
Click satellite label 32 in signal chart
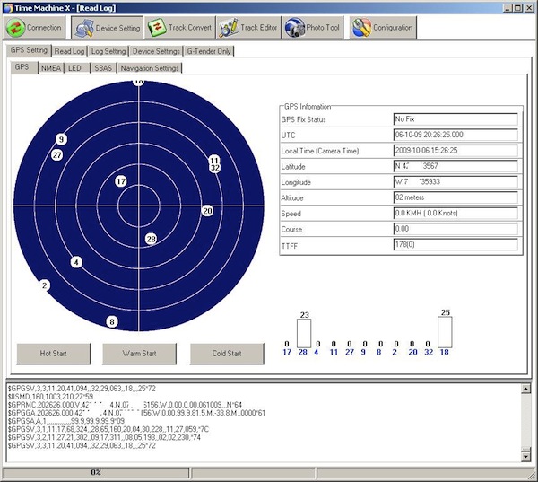coord(429,352)
